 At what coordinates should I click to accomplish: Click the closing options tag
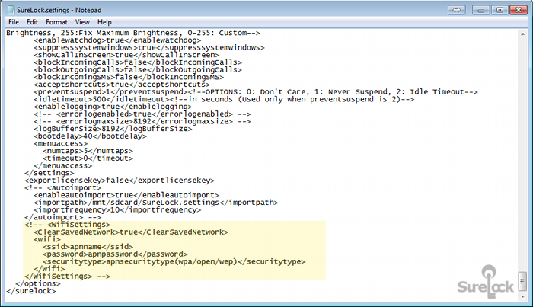pyautogui.click(x=38, y=283)
